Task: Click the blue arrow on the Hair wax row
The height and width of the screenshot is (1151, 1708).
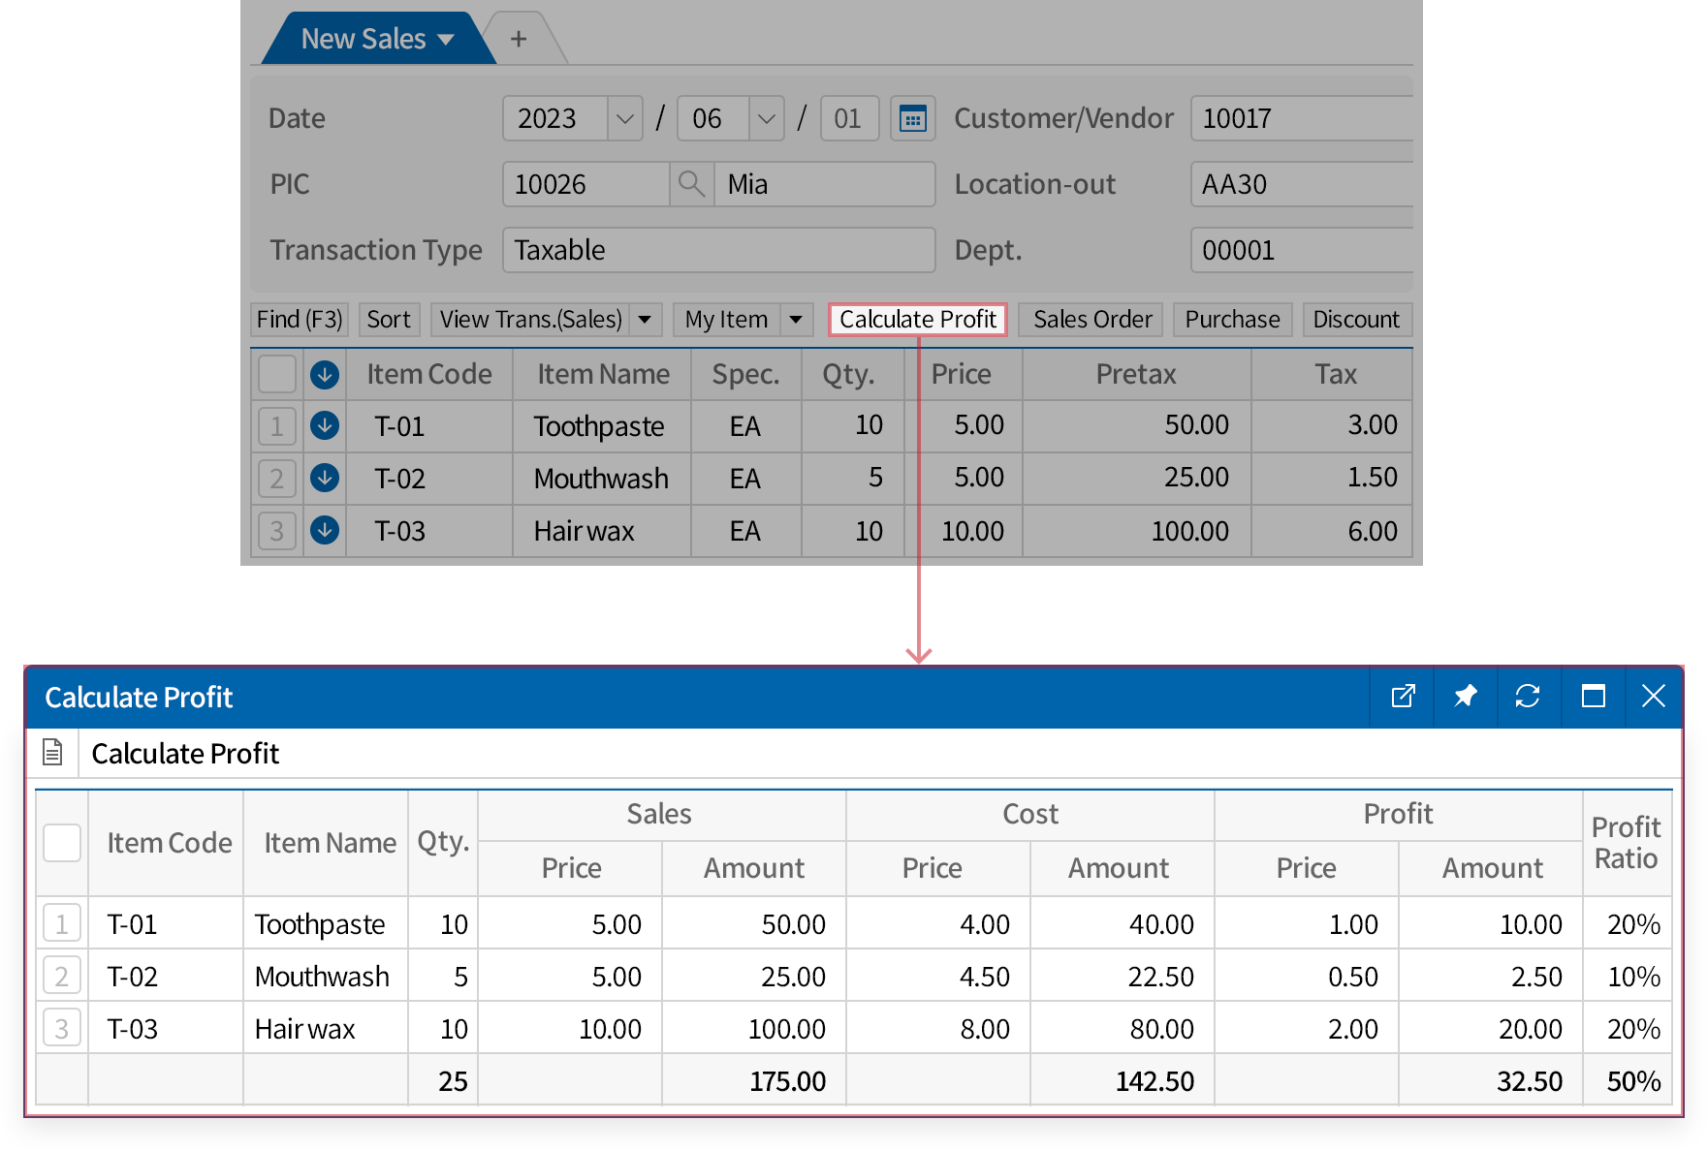Action: tap(325, 530)
